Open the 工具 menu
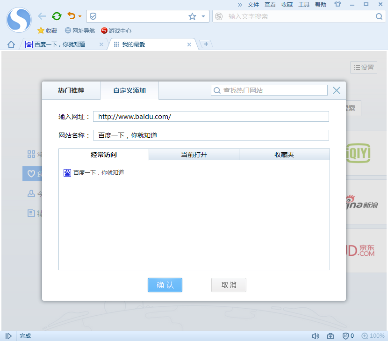 point(304,5)
